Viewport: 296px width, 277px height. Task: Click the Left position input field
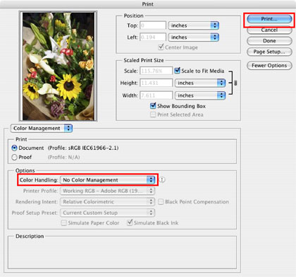coord(153,37)
